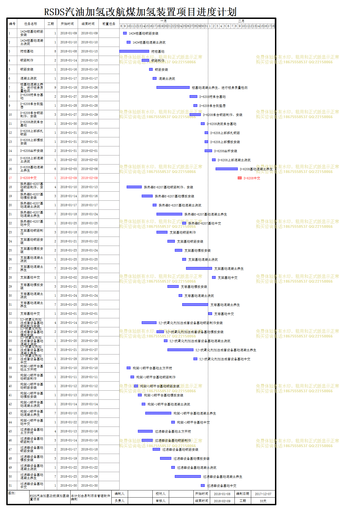Click the row number 51 cell
Viewport: 339px width, 511px height.
coord(12,486)
